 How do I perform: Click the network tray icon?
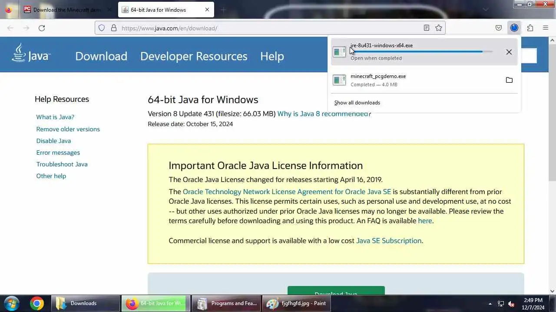coord(501,304)
